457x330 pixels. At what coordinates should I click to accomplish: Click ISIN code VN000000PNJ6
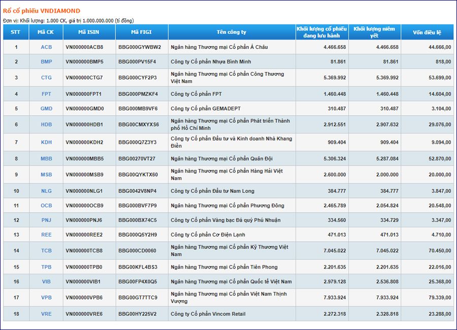click(x=84, y=220)
